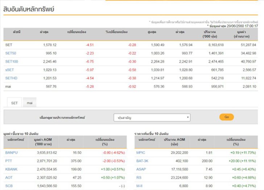Open the SET50 index link
Screen dimensions: 264x190
point(11,53)
